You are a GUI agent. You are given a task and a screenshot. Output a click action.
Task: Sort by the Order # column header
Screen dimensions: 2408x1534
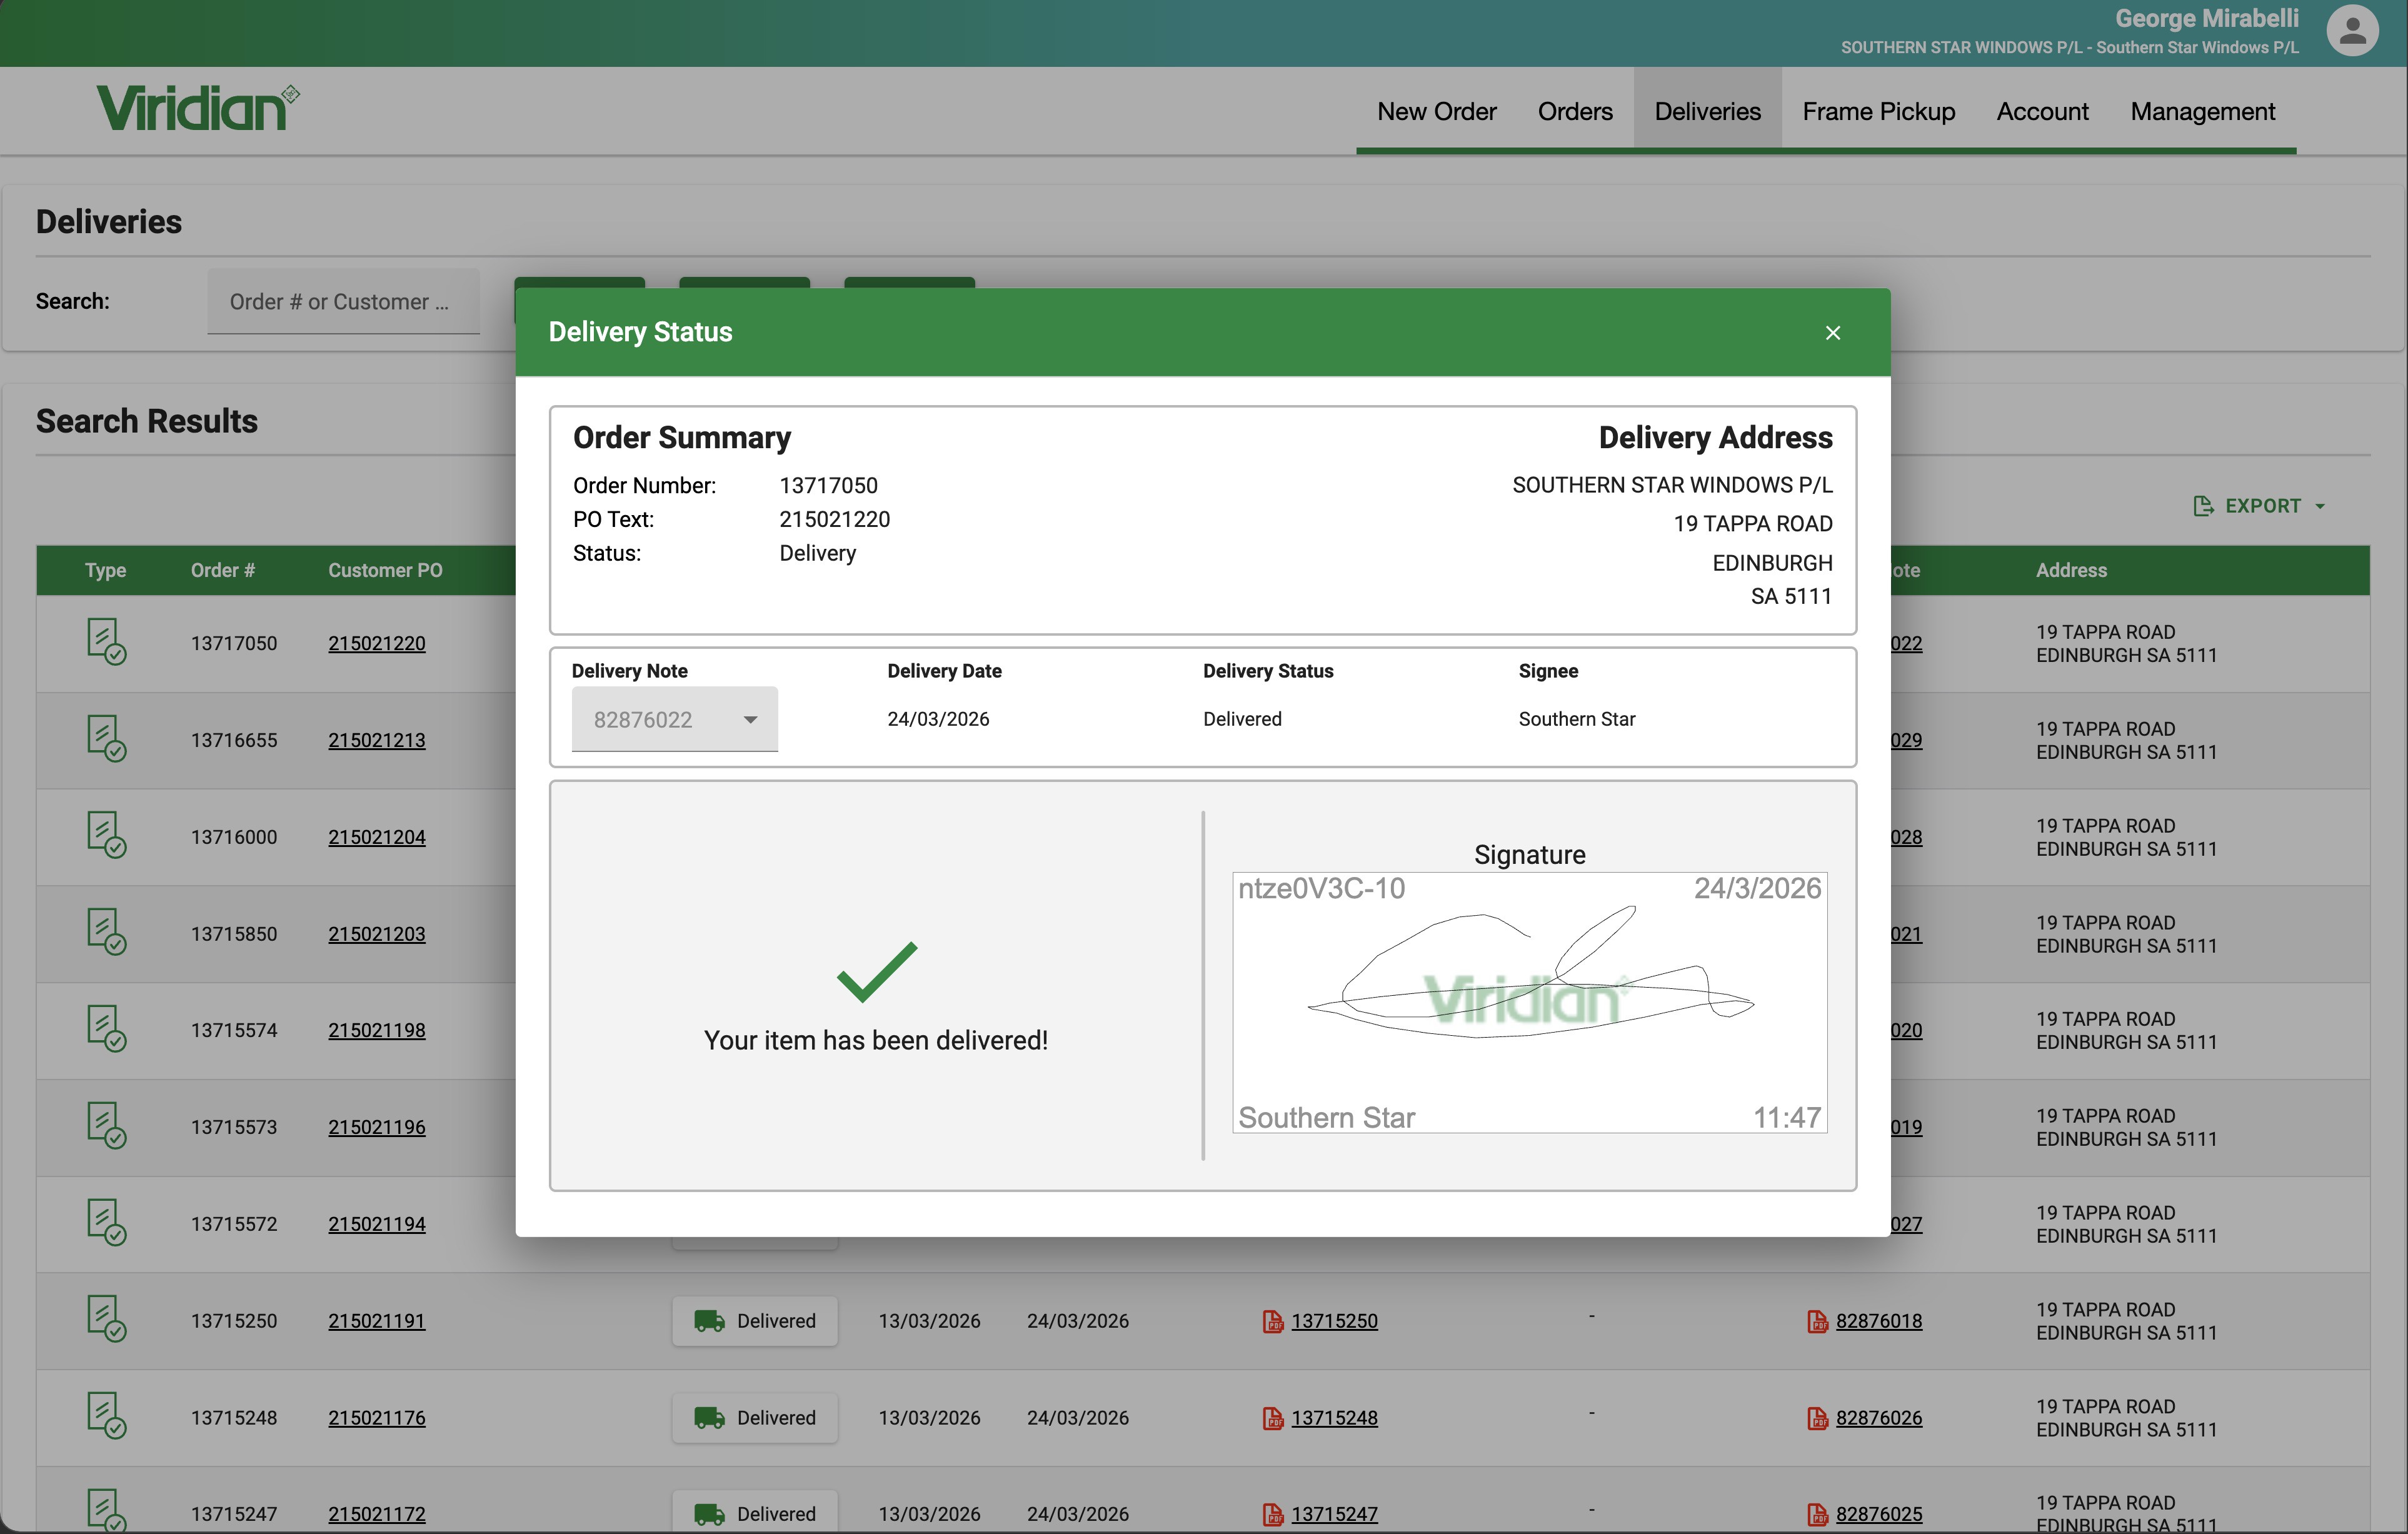223,570
